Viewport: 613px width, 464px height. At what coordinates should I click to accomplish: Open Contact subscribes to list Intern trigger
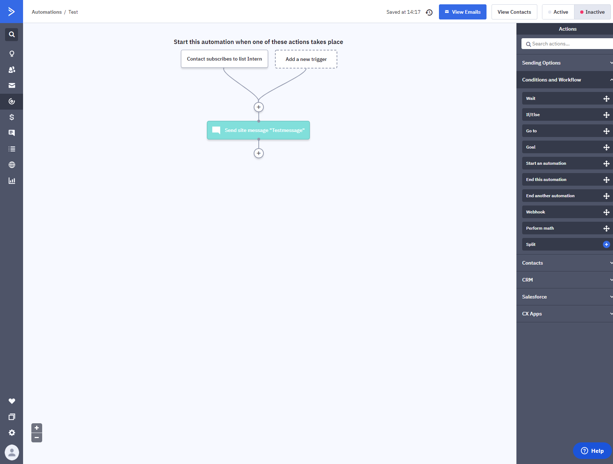click(x=224, y=59)
